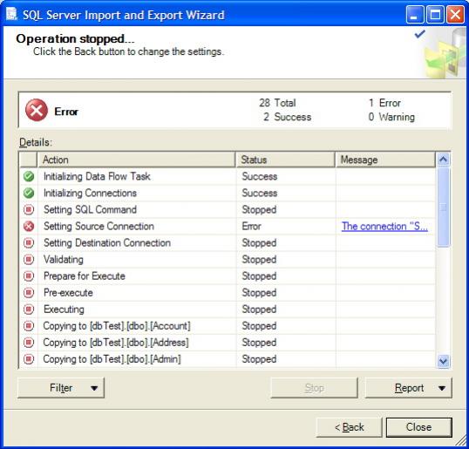Viewport: 469px width, 449px height.
Task: Click the scroll up arrow in Details list
Action: (443, 160)
